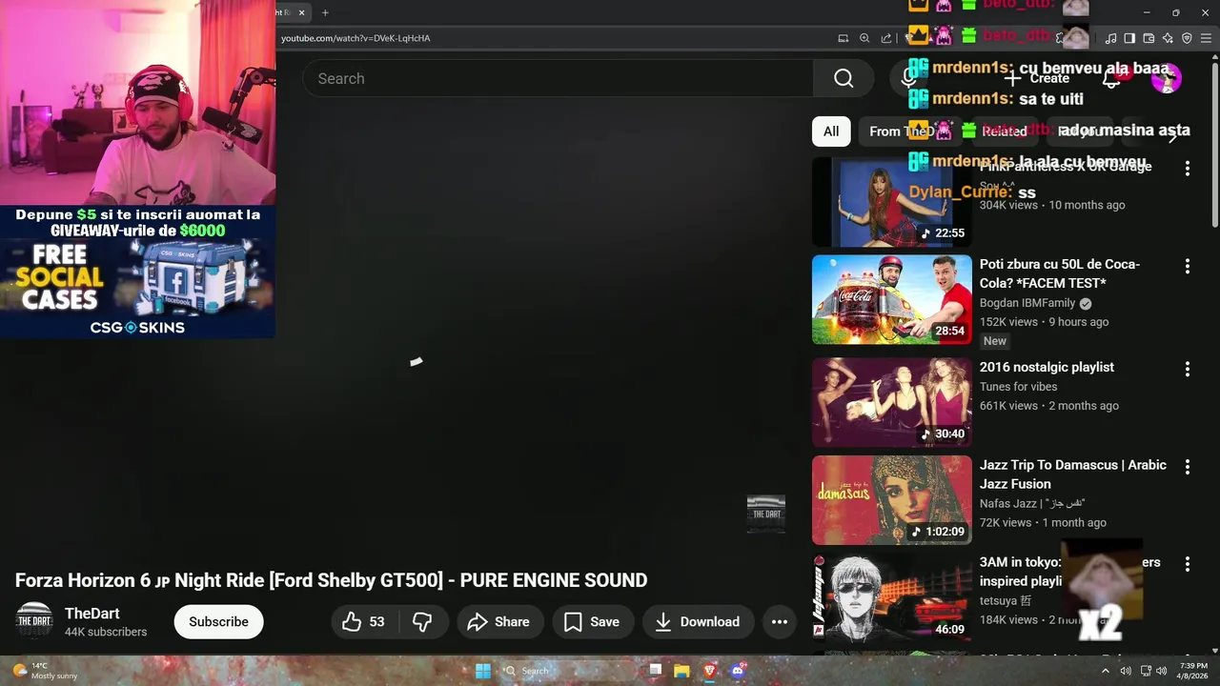
Task: Share the Forza Horizon video
Action: (498, 622)
